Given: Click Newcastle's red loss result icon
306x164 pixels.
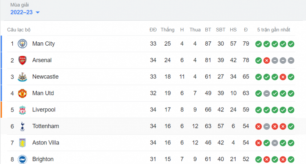Looking at the screenshot, I should (283, 77).
